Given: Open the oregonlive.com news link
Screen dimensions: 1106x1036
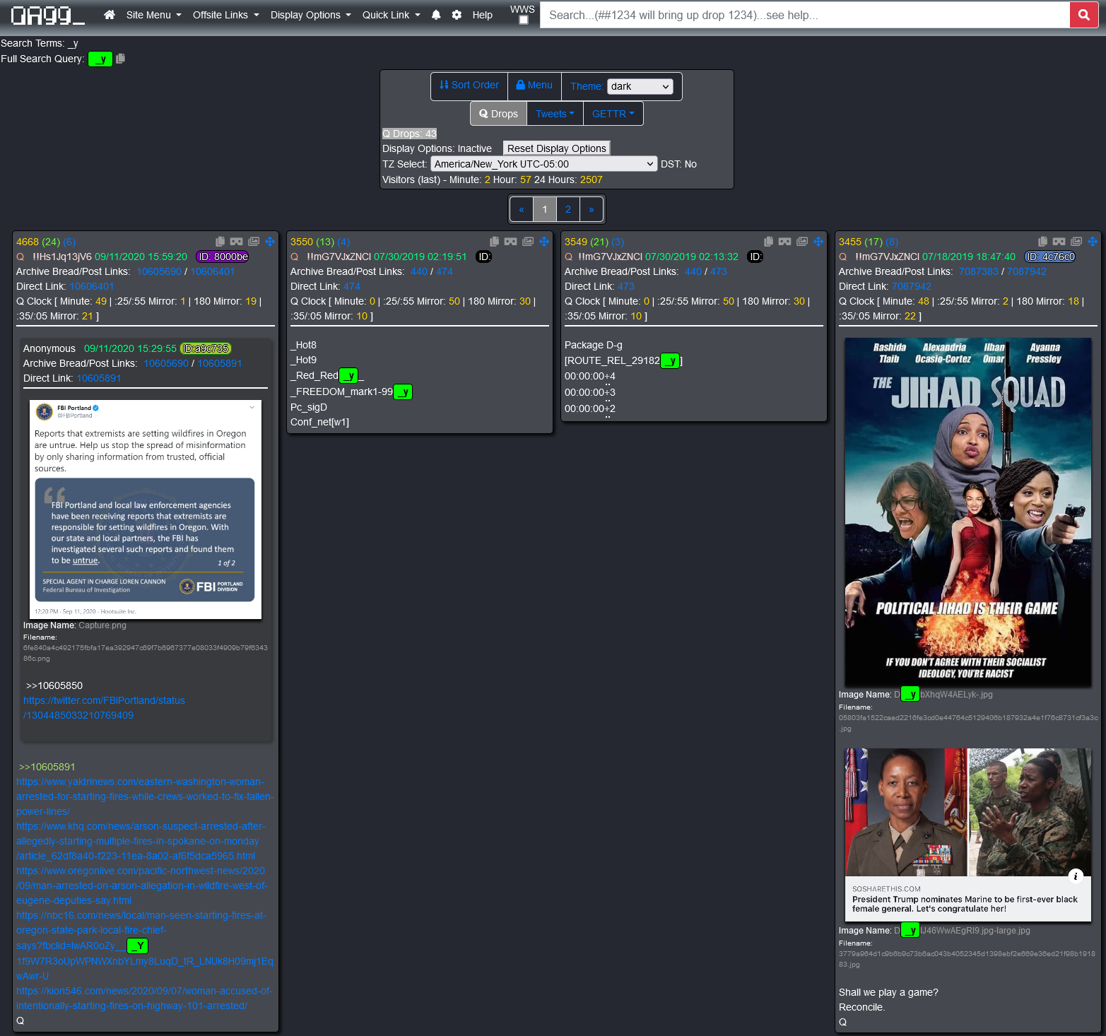Looking at the screenshot, I should pos(142,885).
